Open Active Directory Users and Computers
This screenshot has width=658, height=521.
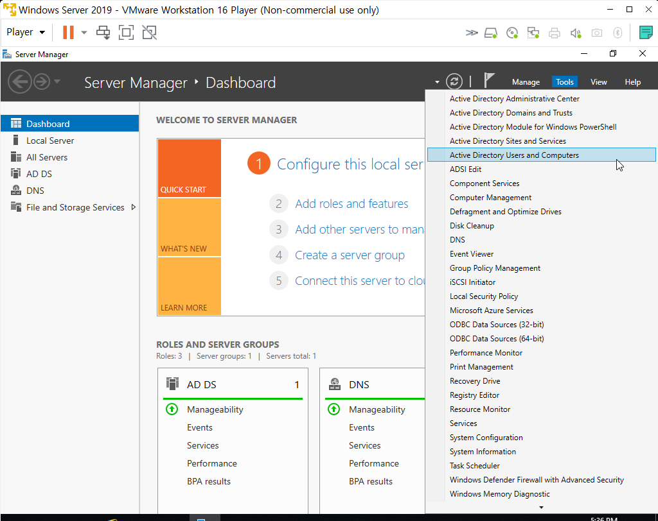[541, 155]
